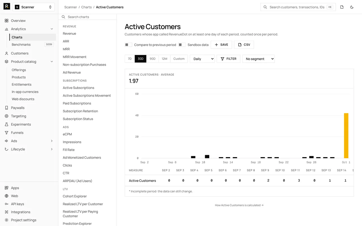
Task: Click the Product catalog layers icon
Action: (x=7, y=62)
